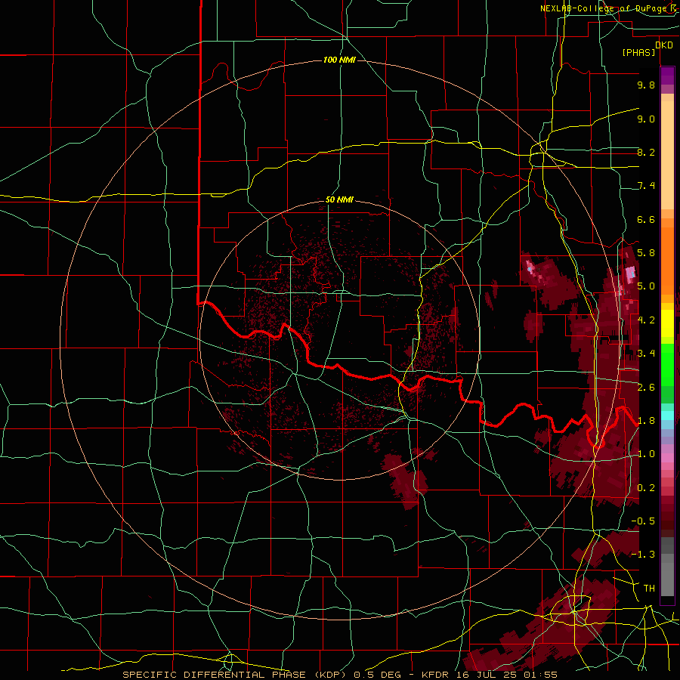Select the 0.2 legend value
Screen dimensions: 680x680
point(646,488)
